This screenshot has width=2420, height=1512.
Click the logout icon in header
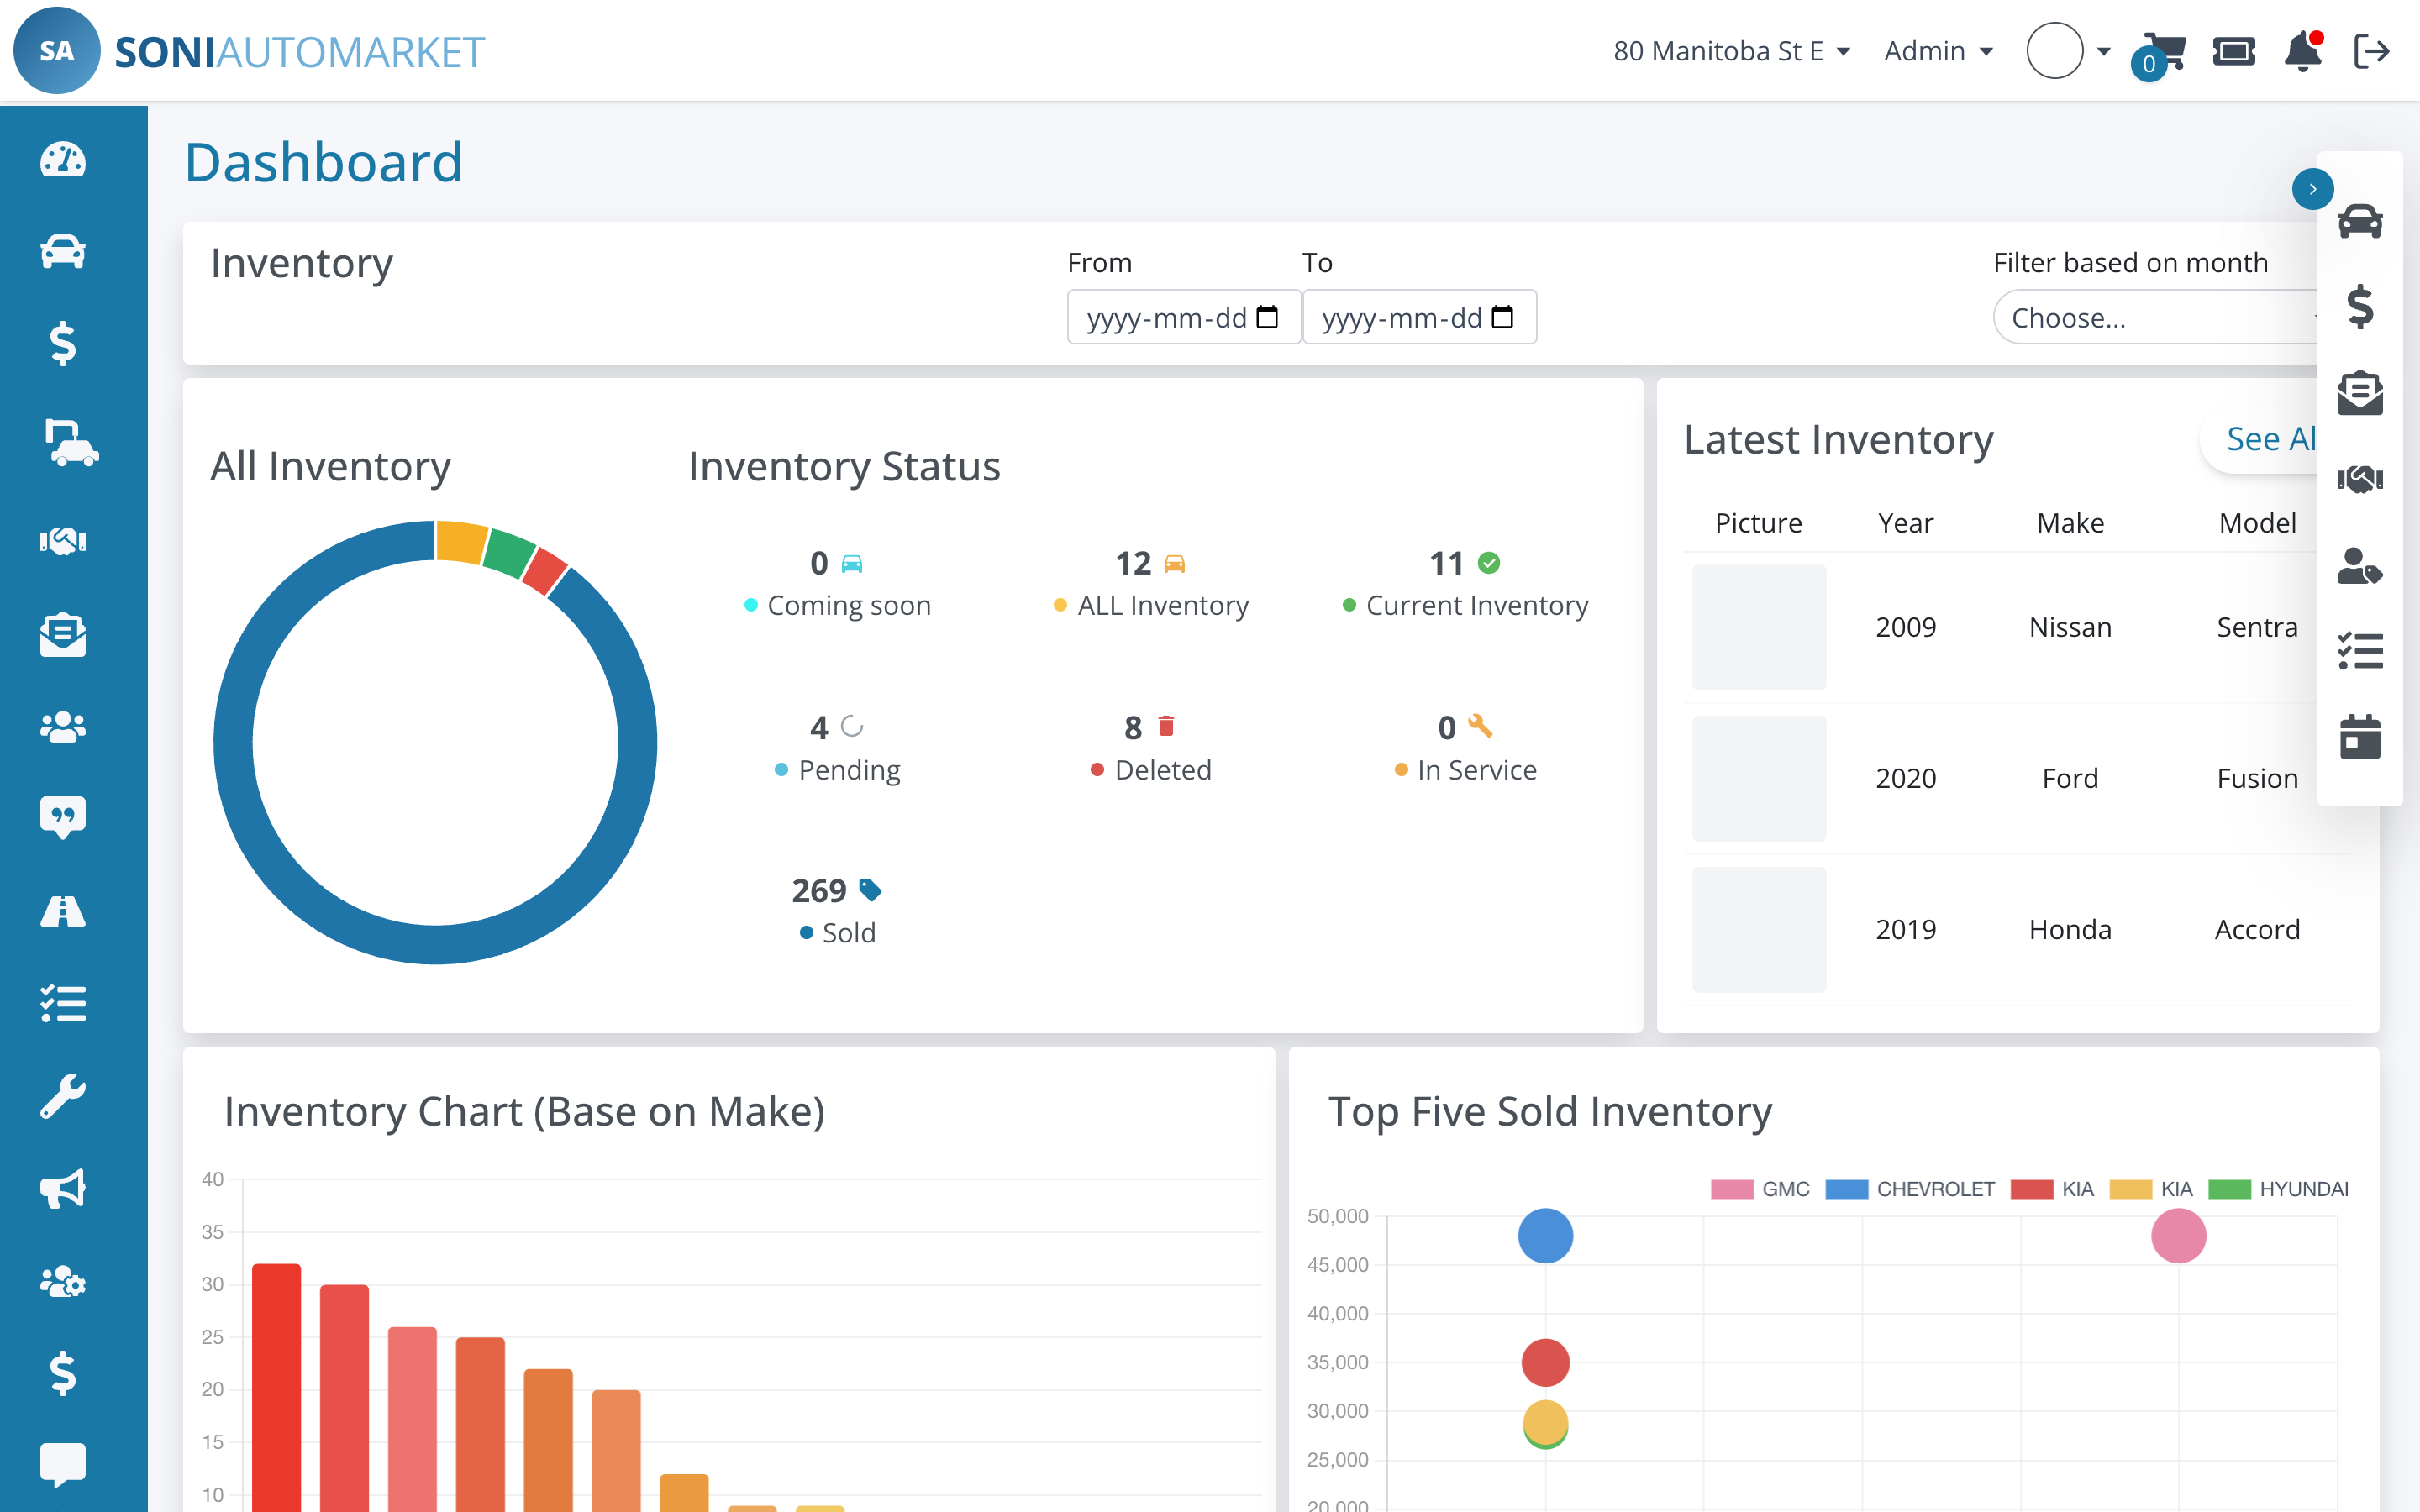coord(2372,51)
